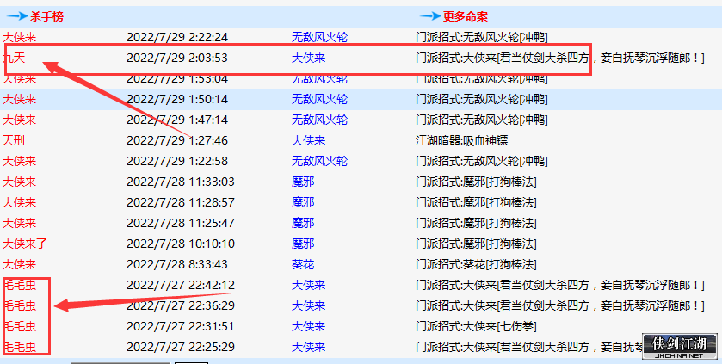Open victim 魔邪 in the 10:10:10 row
This screenshot has height=364, width=722.
click(303, 244)
